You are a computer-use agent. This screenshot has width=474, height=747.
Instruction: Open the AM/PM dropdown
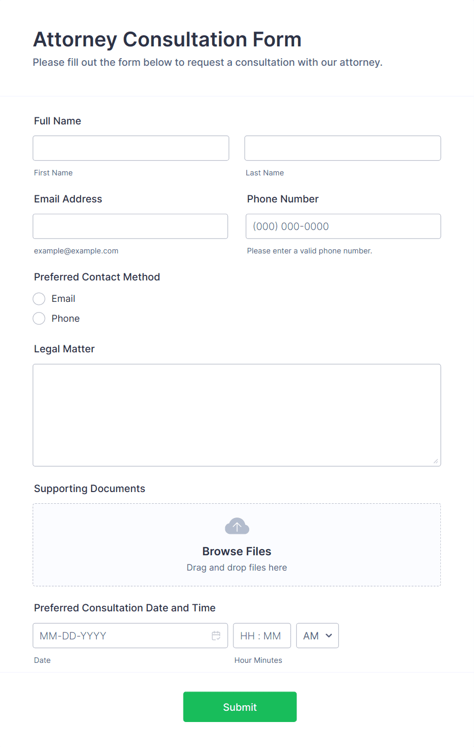point(318,636)
